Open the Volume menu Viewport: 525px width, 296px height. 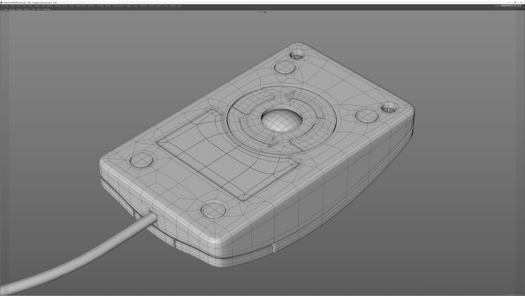pyautogui.click(x=37, y=6)
